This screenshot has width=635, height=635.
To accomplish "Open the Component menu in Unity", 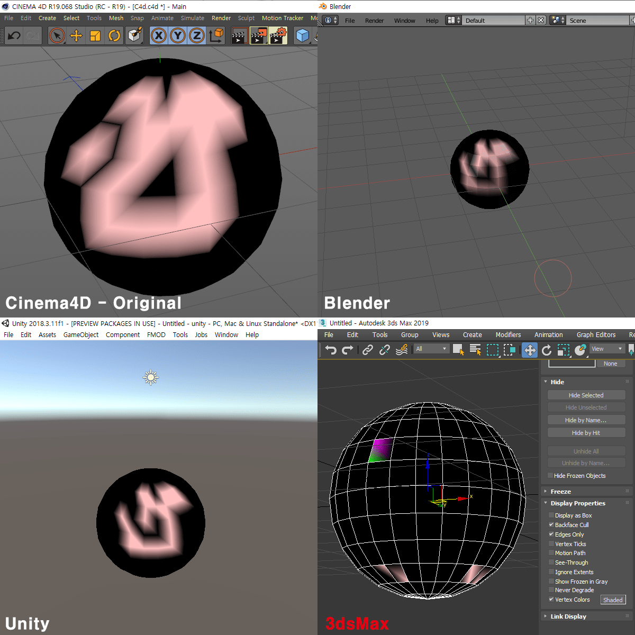I will click(123, 334).
